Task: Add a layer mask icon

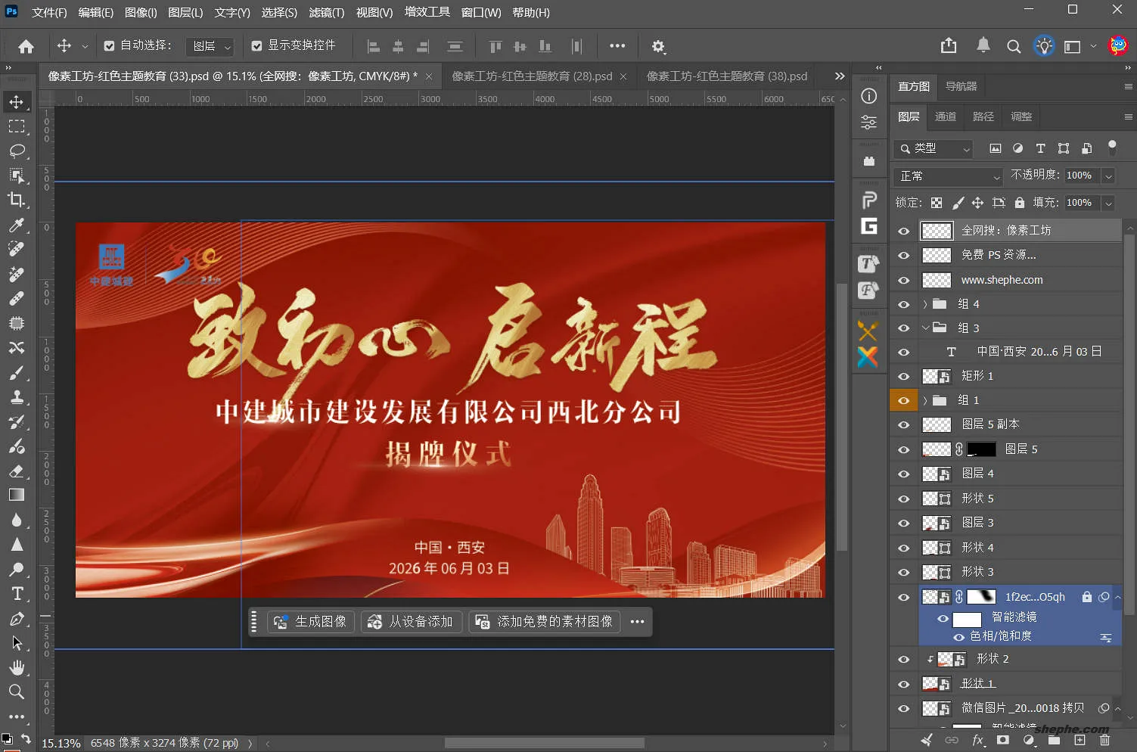Action: pyautogui.click(x=1003, y=740)
